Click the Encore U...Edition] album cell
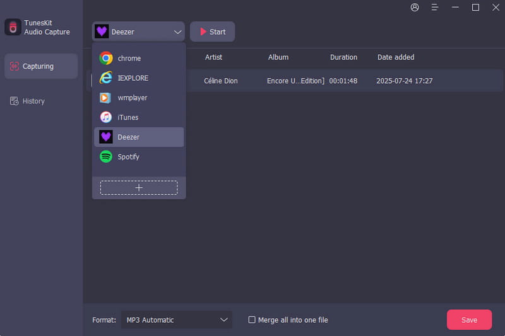Screen dimensions: 505x336 [295, 81]
